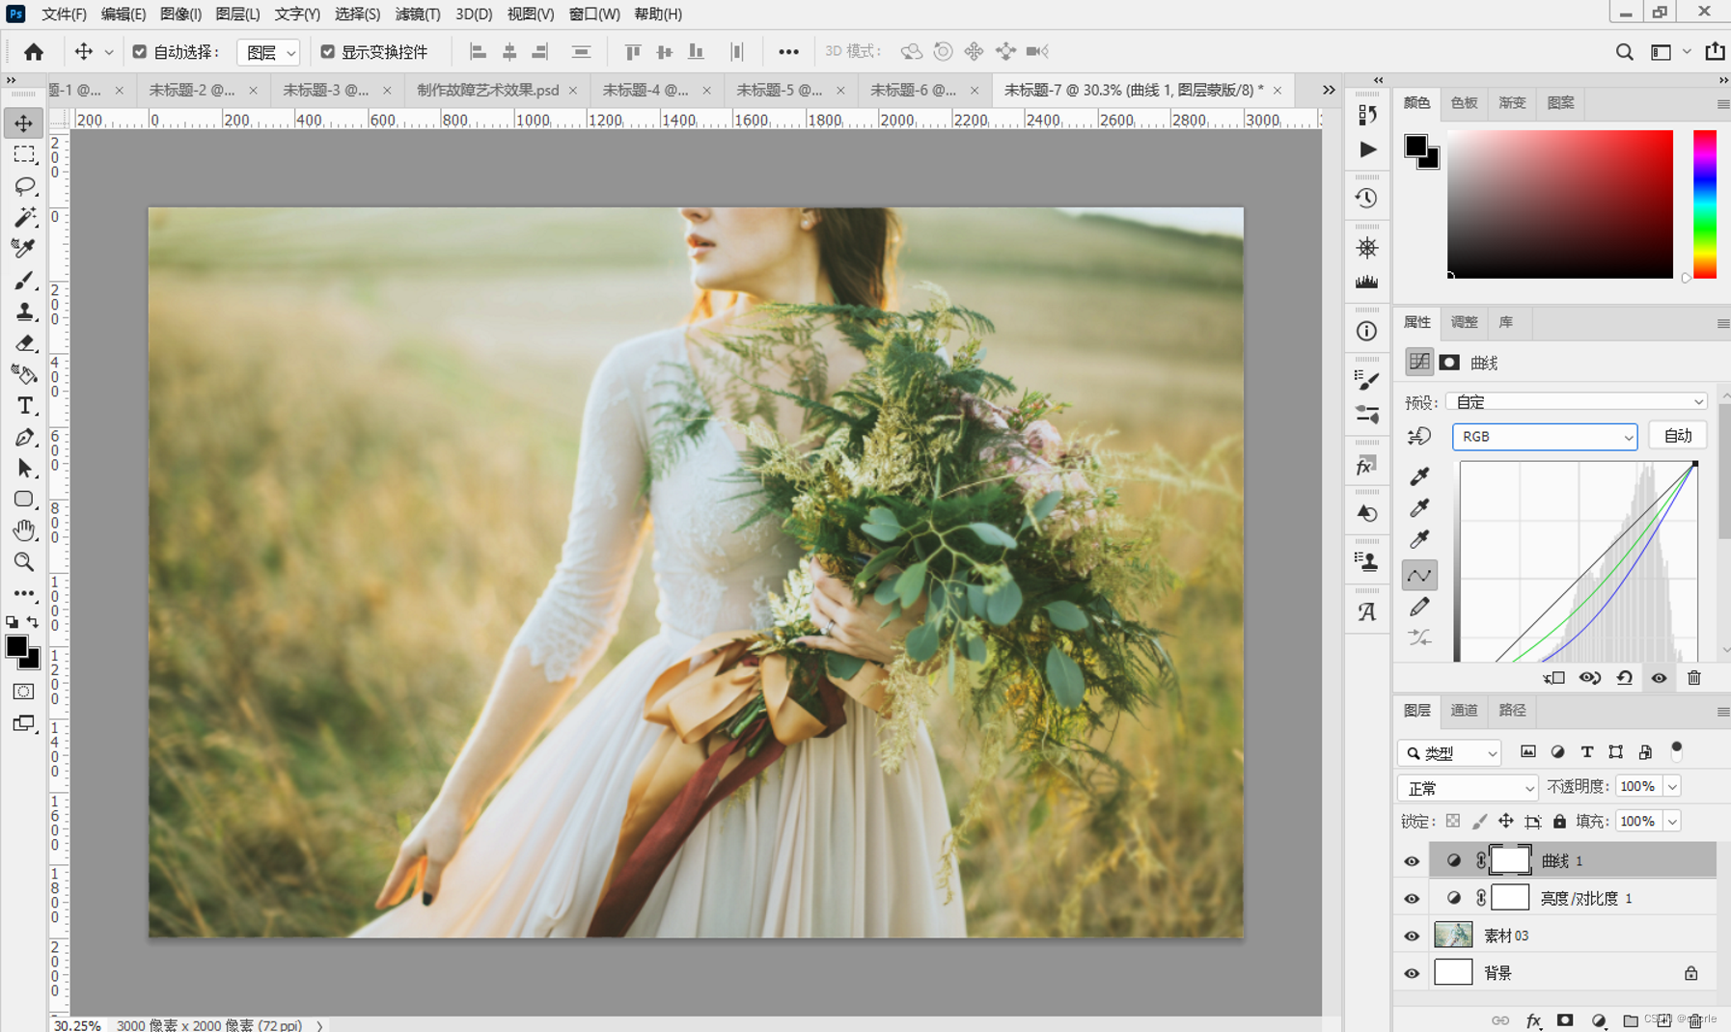Hide the 背景 layer
The image size is (1731, 1032).
(x=1412, y=974)
